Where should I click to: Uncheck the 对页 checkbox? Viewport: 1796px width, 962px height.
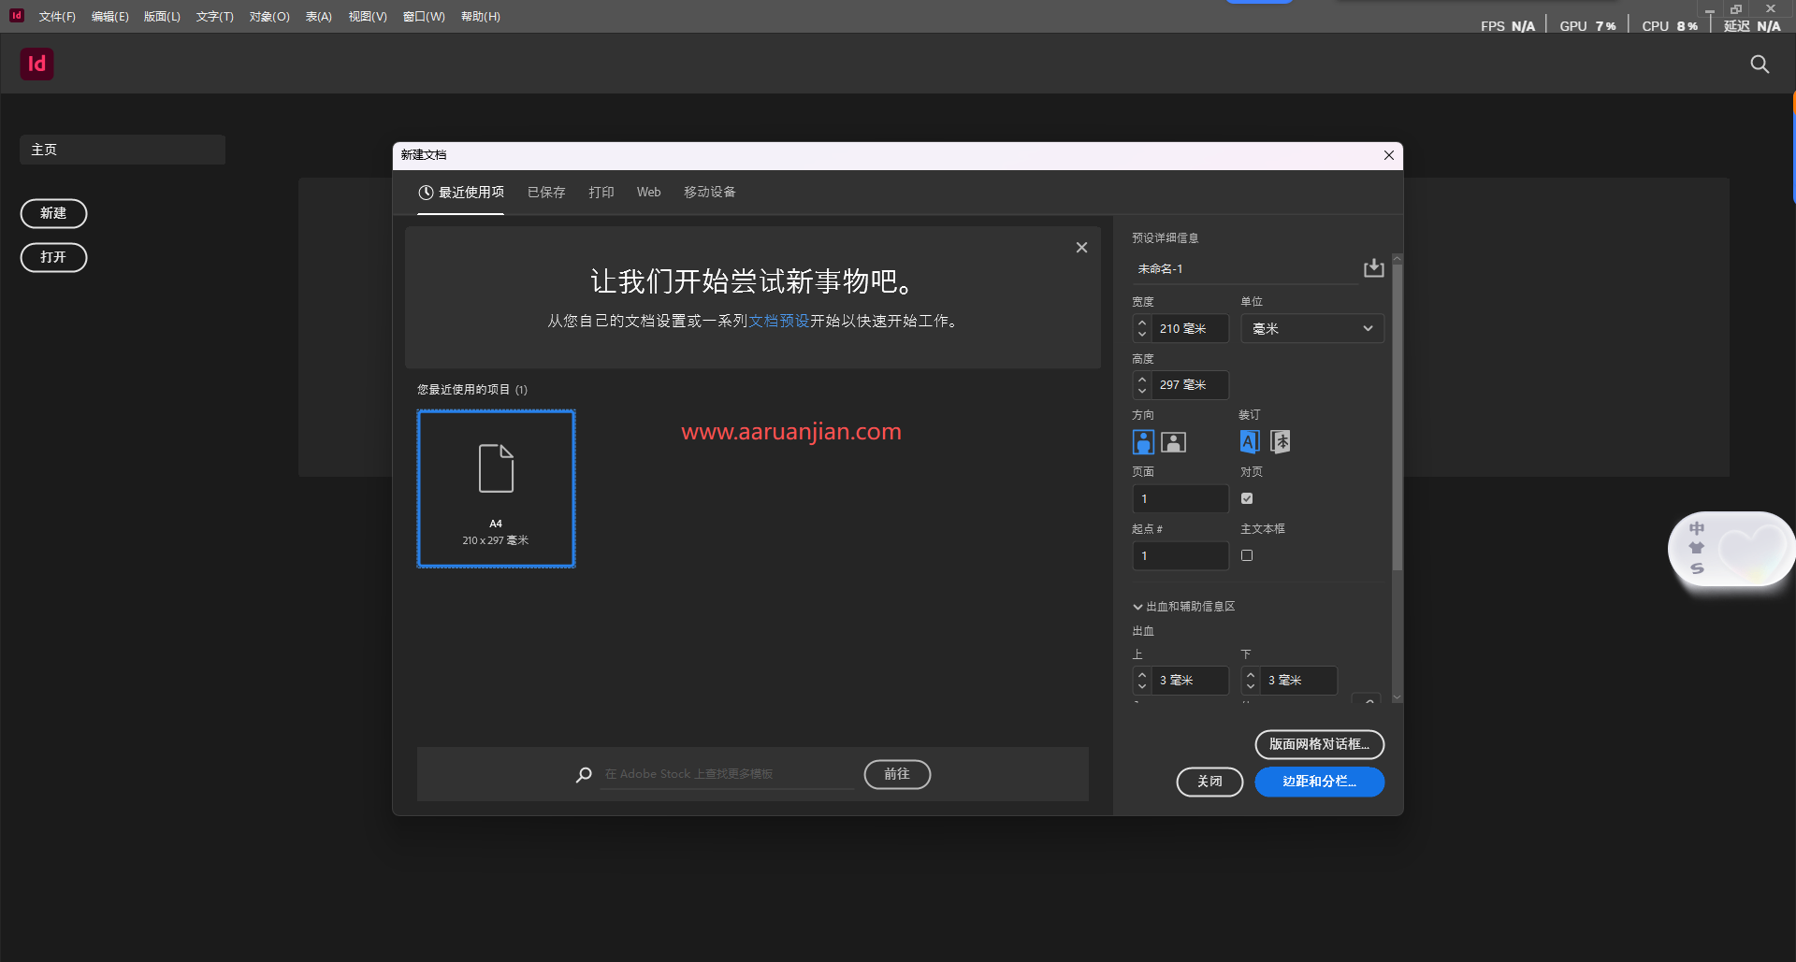1246,498
